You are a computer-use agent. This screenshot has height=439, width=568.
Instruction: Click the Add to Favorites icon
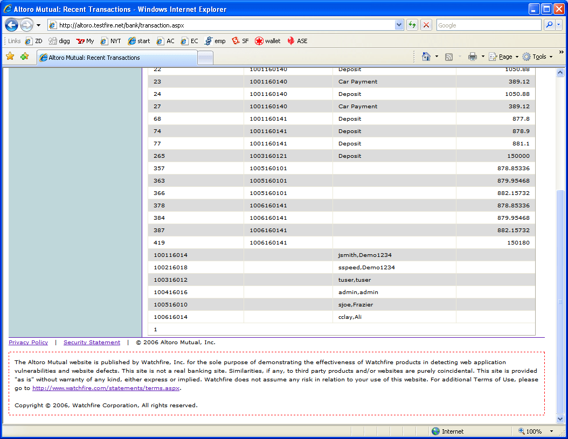click(24, 57)
